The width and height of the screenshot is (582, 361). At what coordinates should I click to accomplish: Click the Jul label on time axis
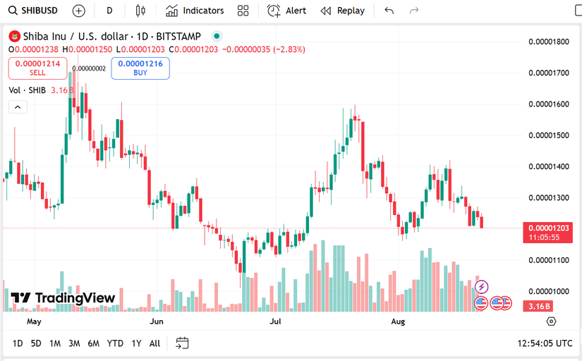[275, 322]
